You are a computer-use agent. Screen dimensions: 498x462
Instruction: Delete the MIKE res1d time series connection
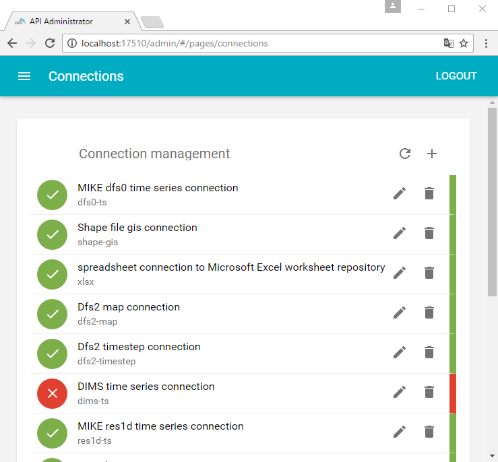[x=429, y=432]
